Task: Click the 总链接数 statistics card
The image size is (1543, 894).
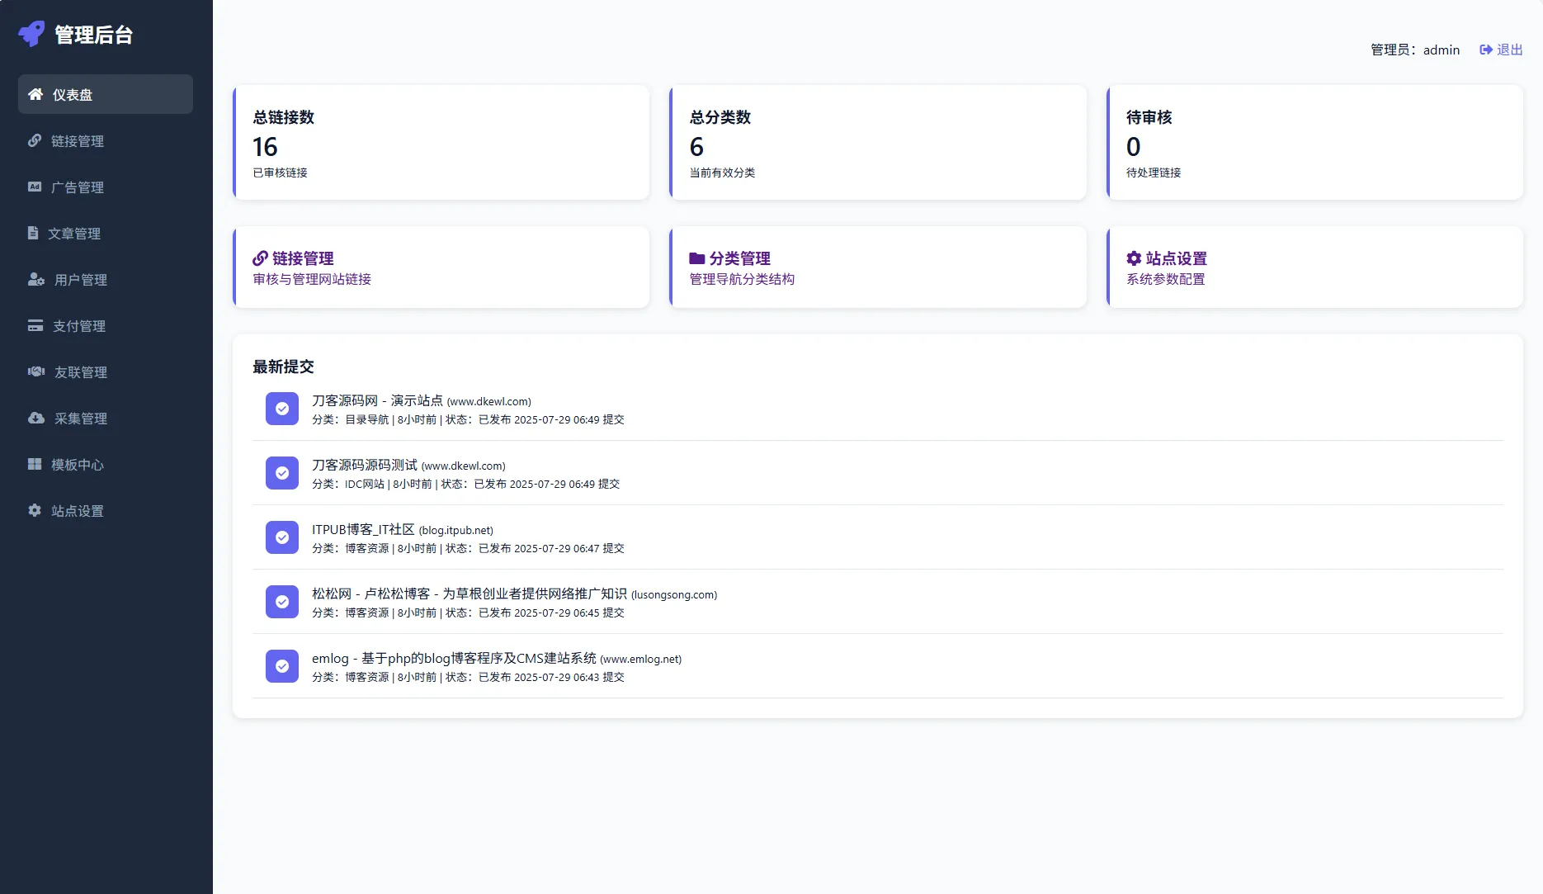Action: click(441, 143)
